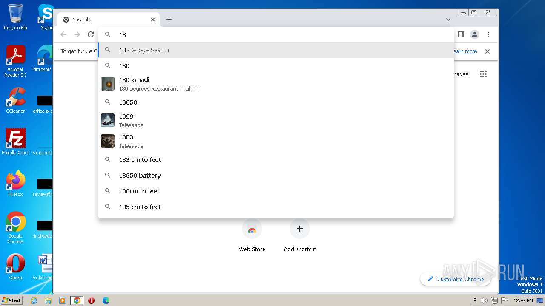Image resolution: width=545 pixels, height=306 pixels.
Task: Close the New Tab tab
Action: [153, 20]
